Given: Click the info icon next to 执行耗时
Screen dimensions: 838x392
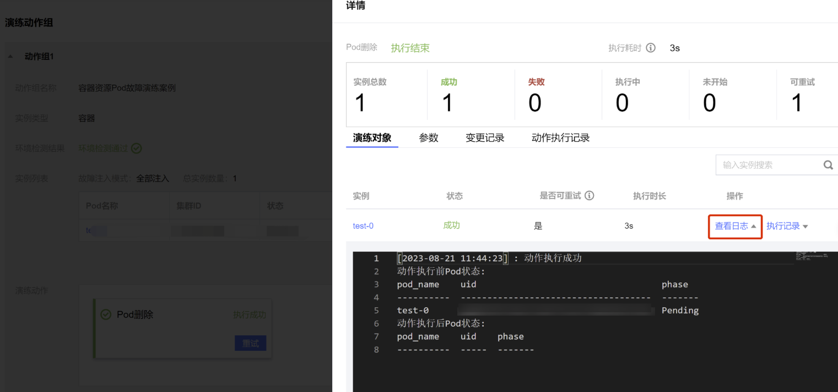Looking at the screenshot, I should point(651,48).
